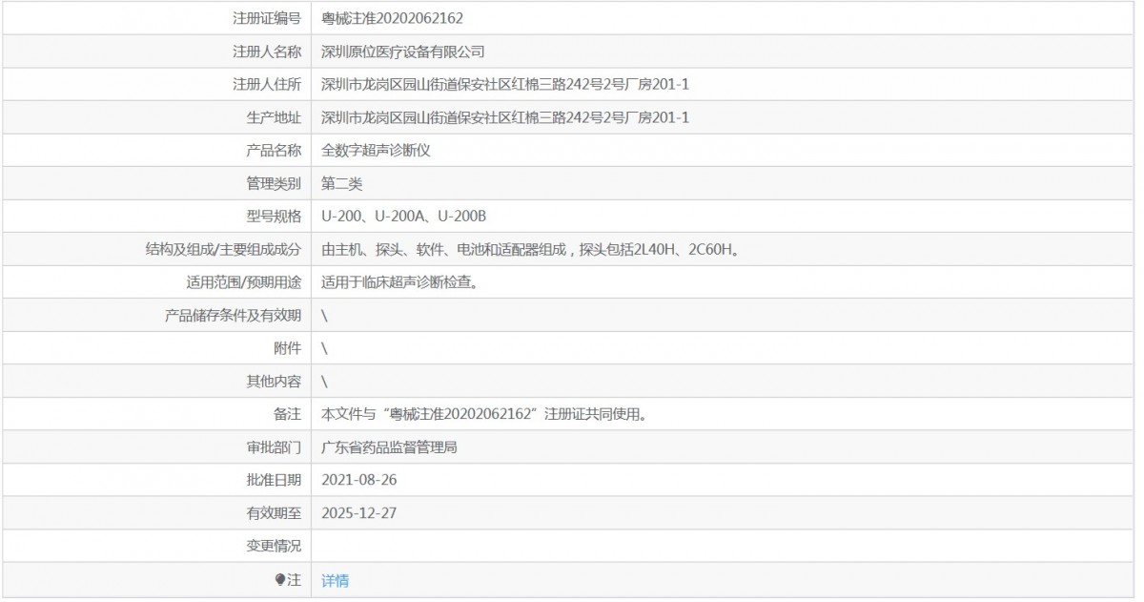Click the 注册人名称 label
1144x602 pixels.
267,52
